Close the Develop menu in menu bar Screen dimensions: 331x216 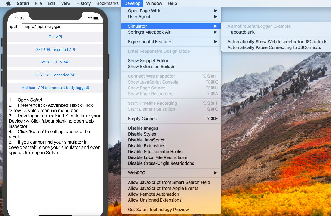click(132, 3)
